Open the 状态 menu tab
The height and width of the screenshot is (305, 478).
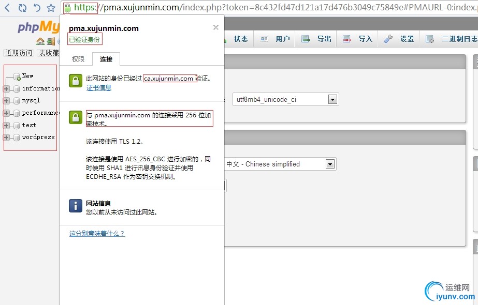click(x=240, y=39)
